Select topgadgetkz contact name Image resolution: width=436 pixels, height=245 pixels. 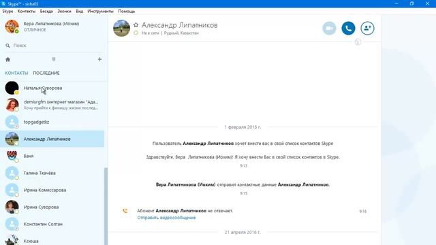(36, 122)
